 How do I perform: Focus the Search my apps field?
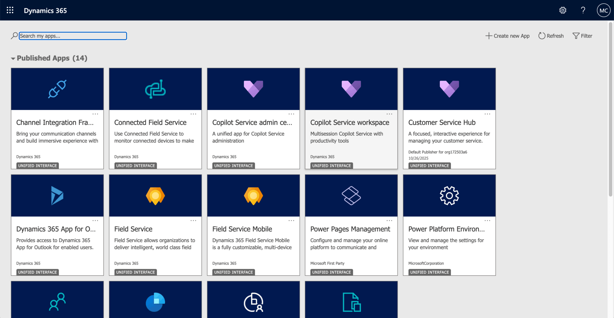[x=73, y=36]
